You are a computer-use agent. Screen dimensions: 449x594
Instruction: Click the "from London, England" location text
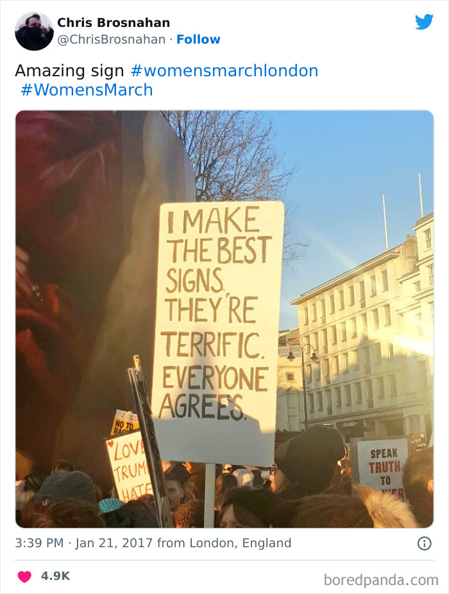point(224,543)
